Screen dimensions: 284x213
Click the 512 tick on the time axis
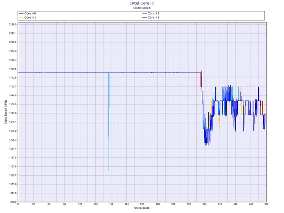click(266, 204)
